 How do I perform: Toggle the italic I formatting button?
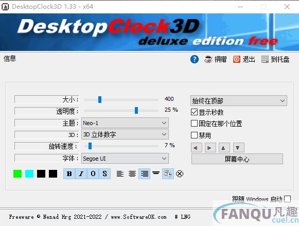[x=81, y=173]
